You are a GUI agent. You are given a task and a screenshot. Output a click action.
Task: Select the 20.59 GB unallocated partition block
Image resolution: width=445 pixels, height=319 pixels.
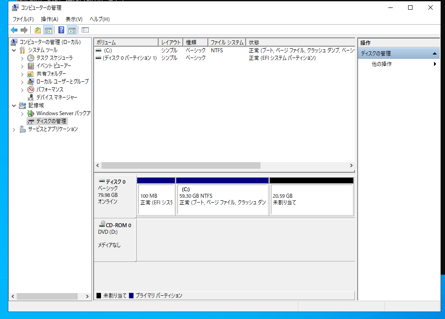[311, 199]
